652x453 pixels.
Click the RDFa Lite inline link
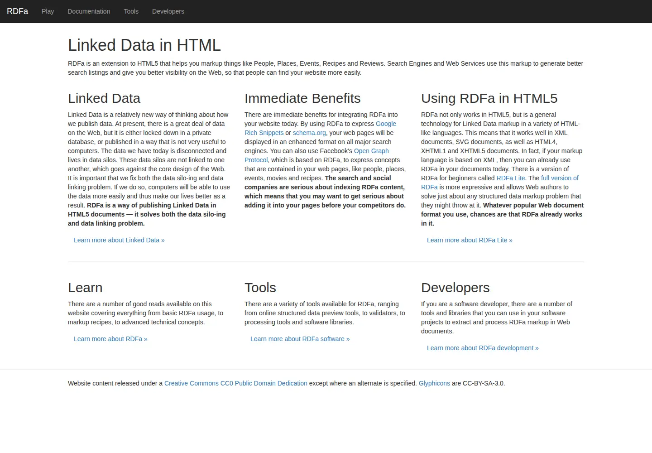(511, 178)
